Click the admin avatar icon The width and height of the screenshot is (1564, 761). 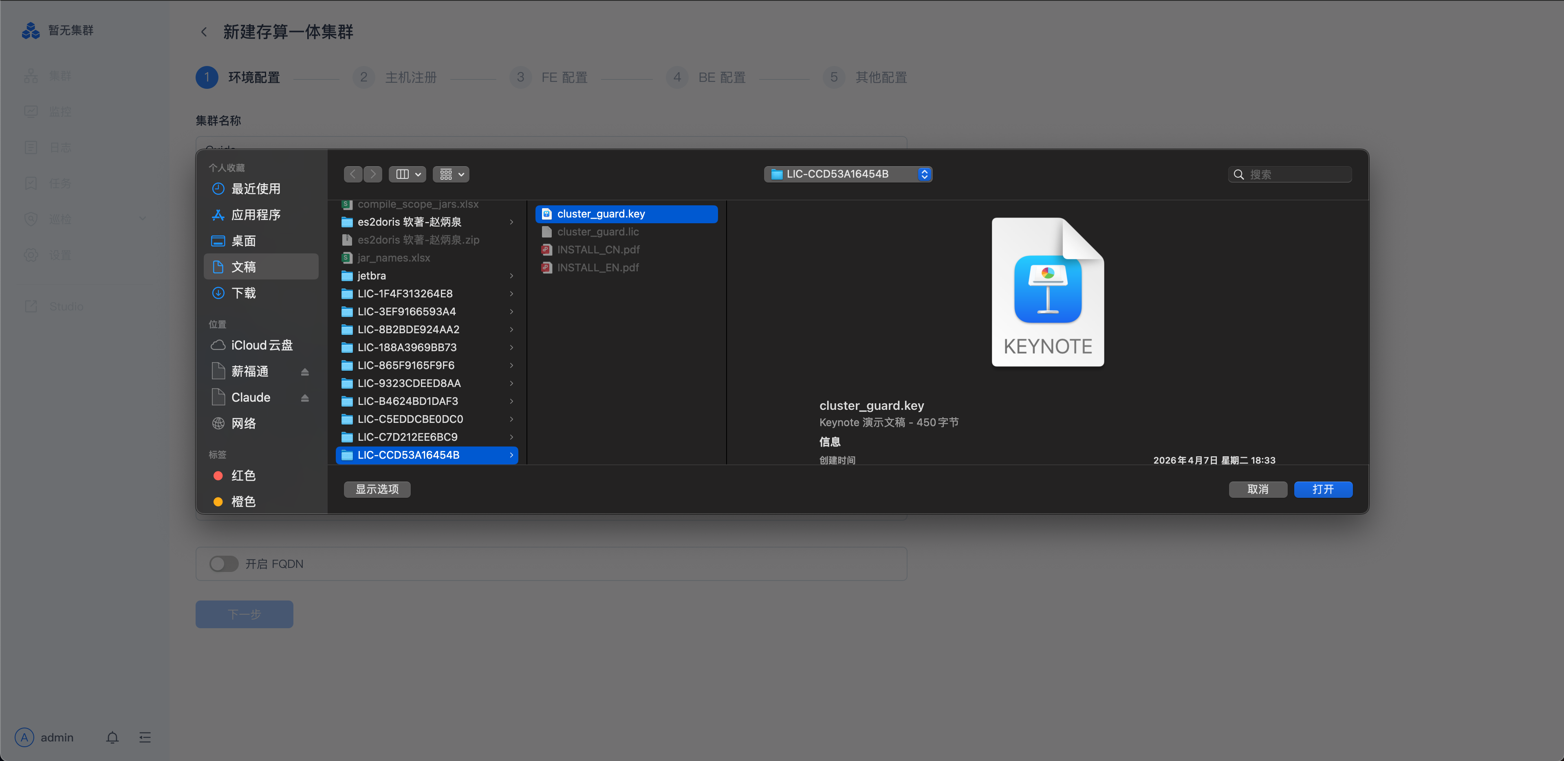click(x=24, y=737)
